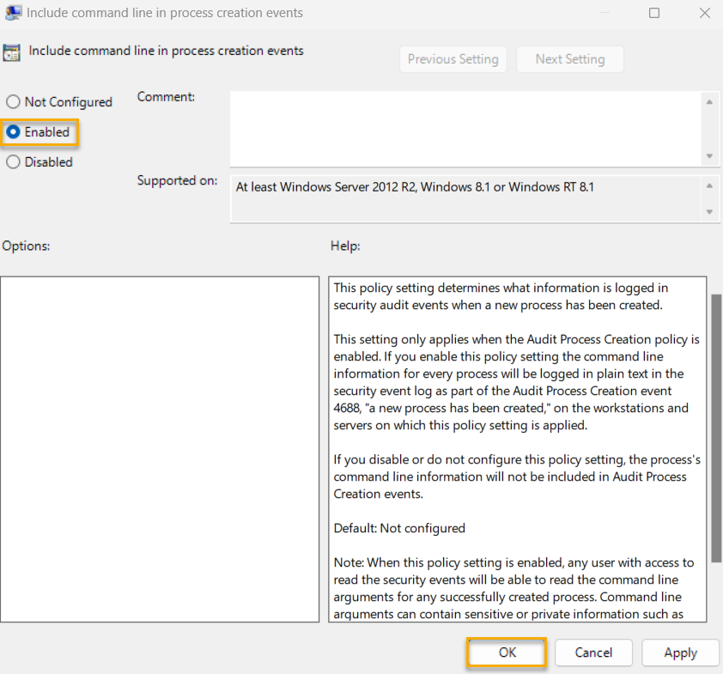
Task: Click the policy setting icon beside the heading
Action: coord(14,52)
